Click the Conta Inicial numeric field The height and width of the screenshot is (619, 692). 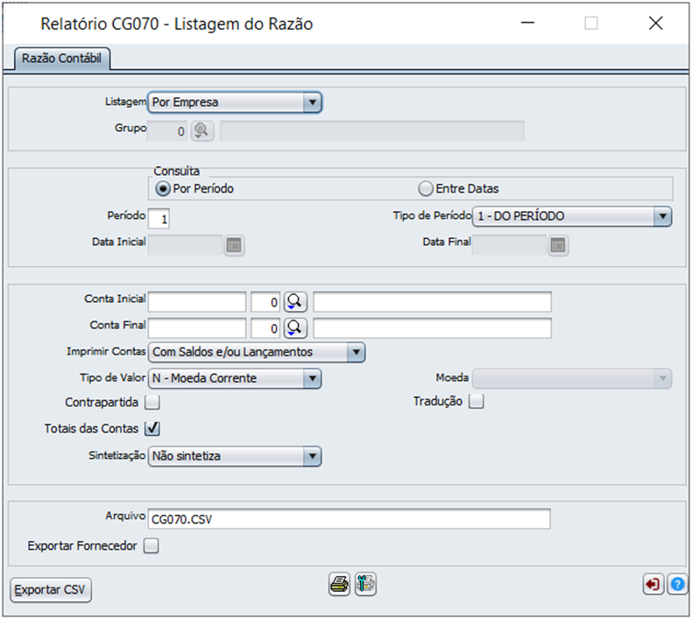click(x=265, y=302)
